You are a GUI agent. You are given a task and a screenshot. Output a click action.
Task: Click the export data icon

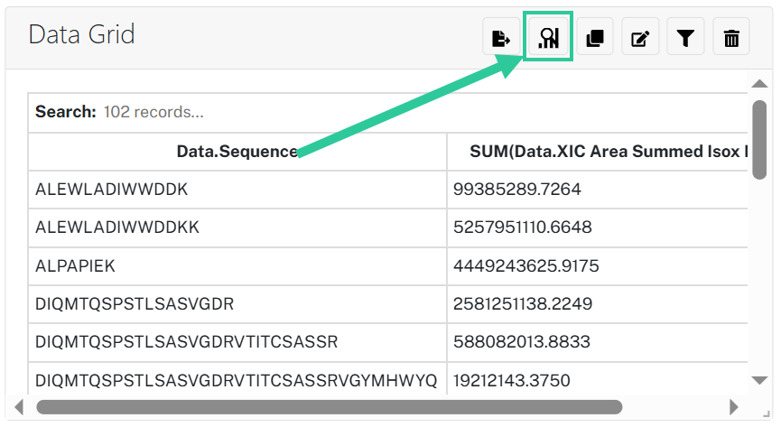tap(501, 37)
